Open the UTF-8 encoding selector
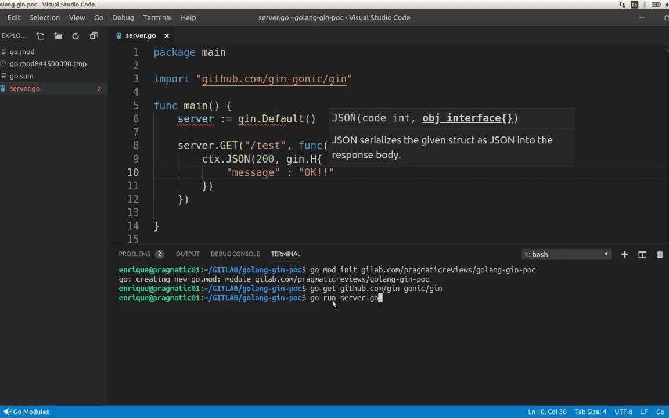 623,412
